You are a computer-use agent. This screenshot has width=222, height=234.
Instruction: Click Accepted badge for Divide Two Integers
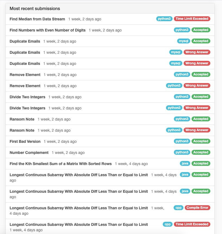tap(201, 97)
